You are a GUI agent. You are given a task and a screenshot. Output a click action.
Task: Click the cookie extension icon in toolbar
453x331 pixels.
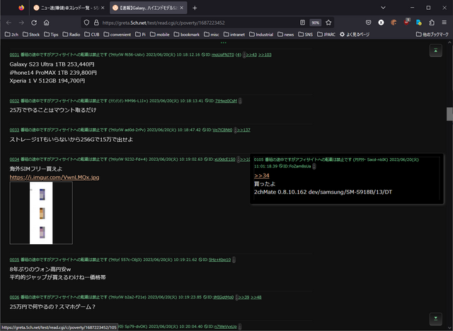394,23
